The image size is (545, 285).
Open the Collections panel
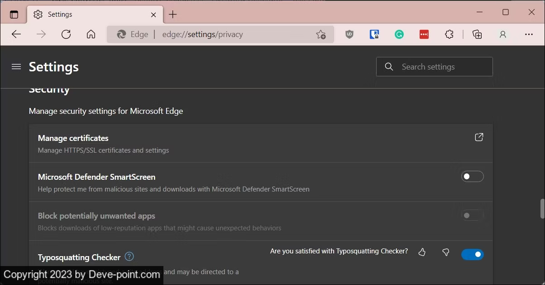tap(477, 34)
